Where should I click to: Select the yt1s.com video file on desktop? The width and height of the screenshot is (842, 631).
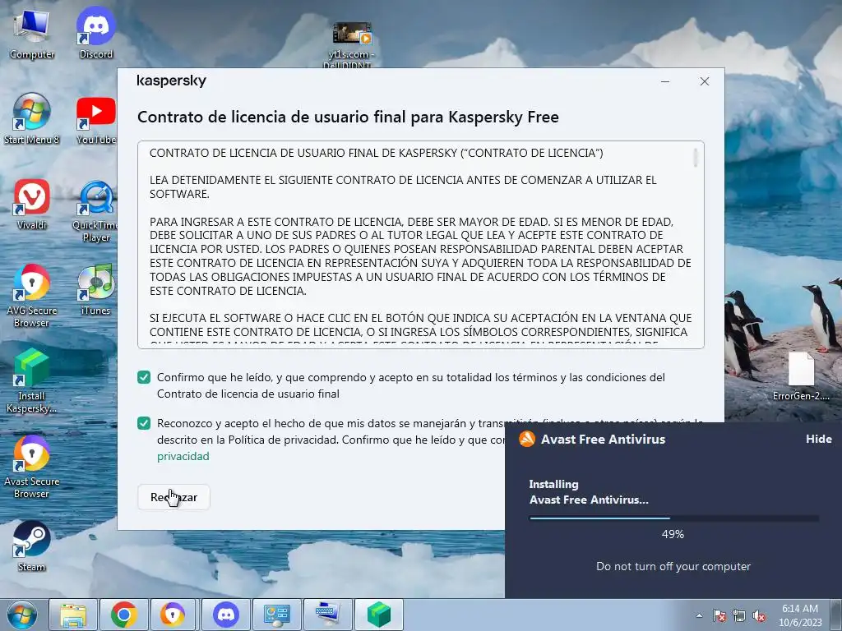coord(351,45)
